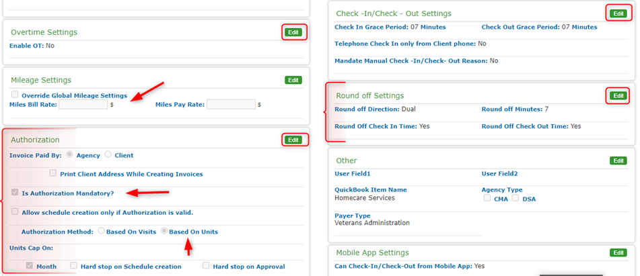
Task: Enable Override Global Mileage Settings checkbox
Action: point(15,95)
